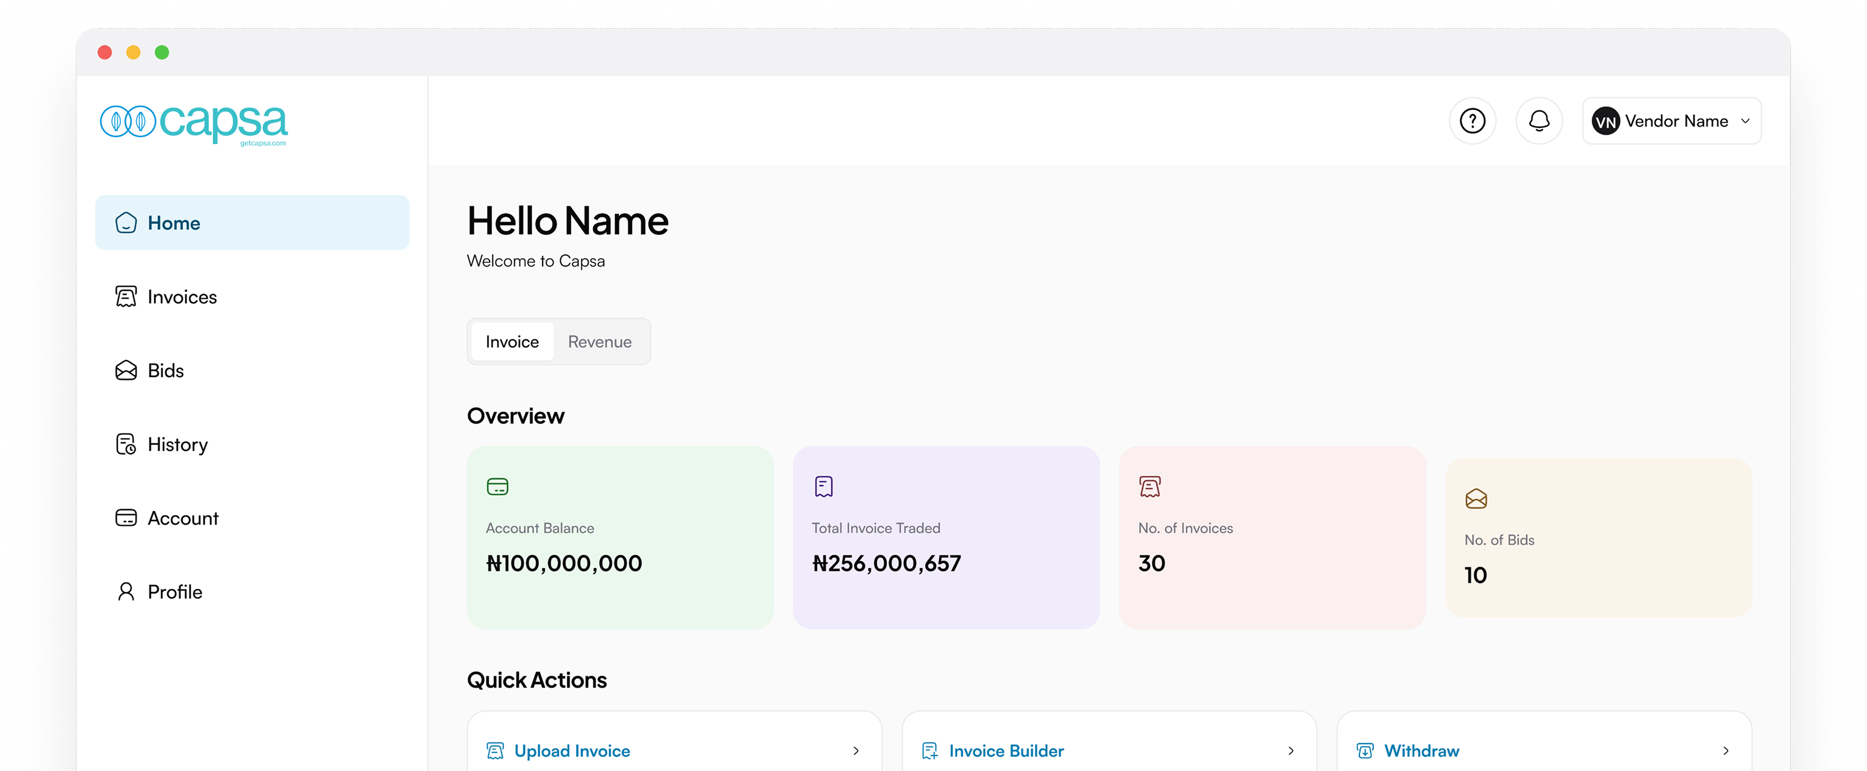This screenshot has height=771, width=1867.
Task: Click the No. of Bids envelope icon
Action: (1475, 498)
